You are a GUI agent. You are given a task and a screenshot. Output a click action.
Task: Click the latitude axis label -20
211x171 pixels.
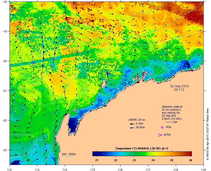pyautogui.click(x=5, y=61)
